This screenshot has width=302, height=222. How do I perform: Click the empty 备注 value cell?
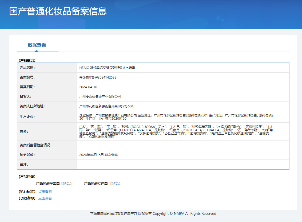click(182, 165)
